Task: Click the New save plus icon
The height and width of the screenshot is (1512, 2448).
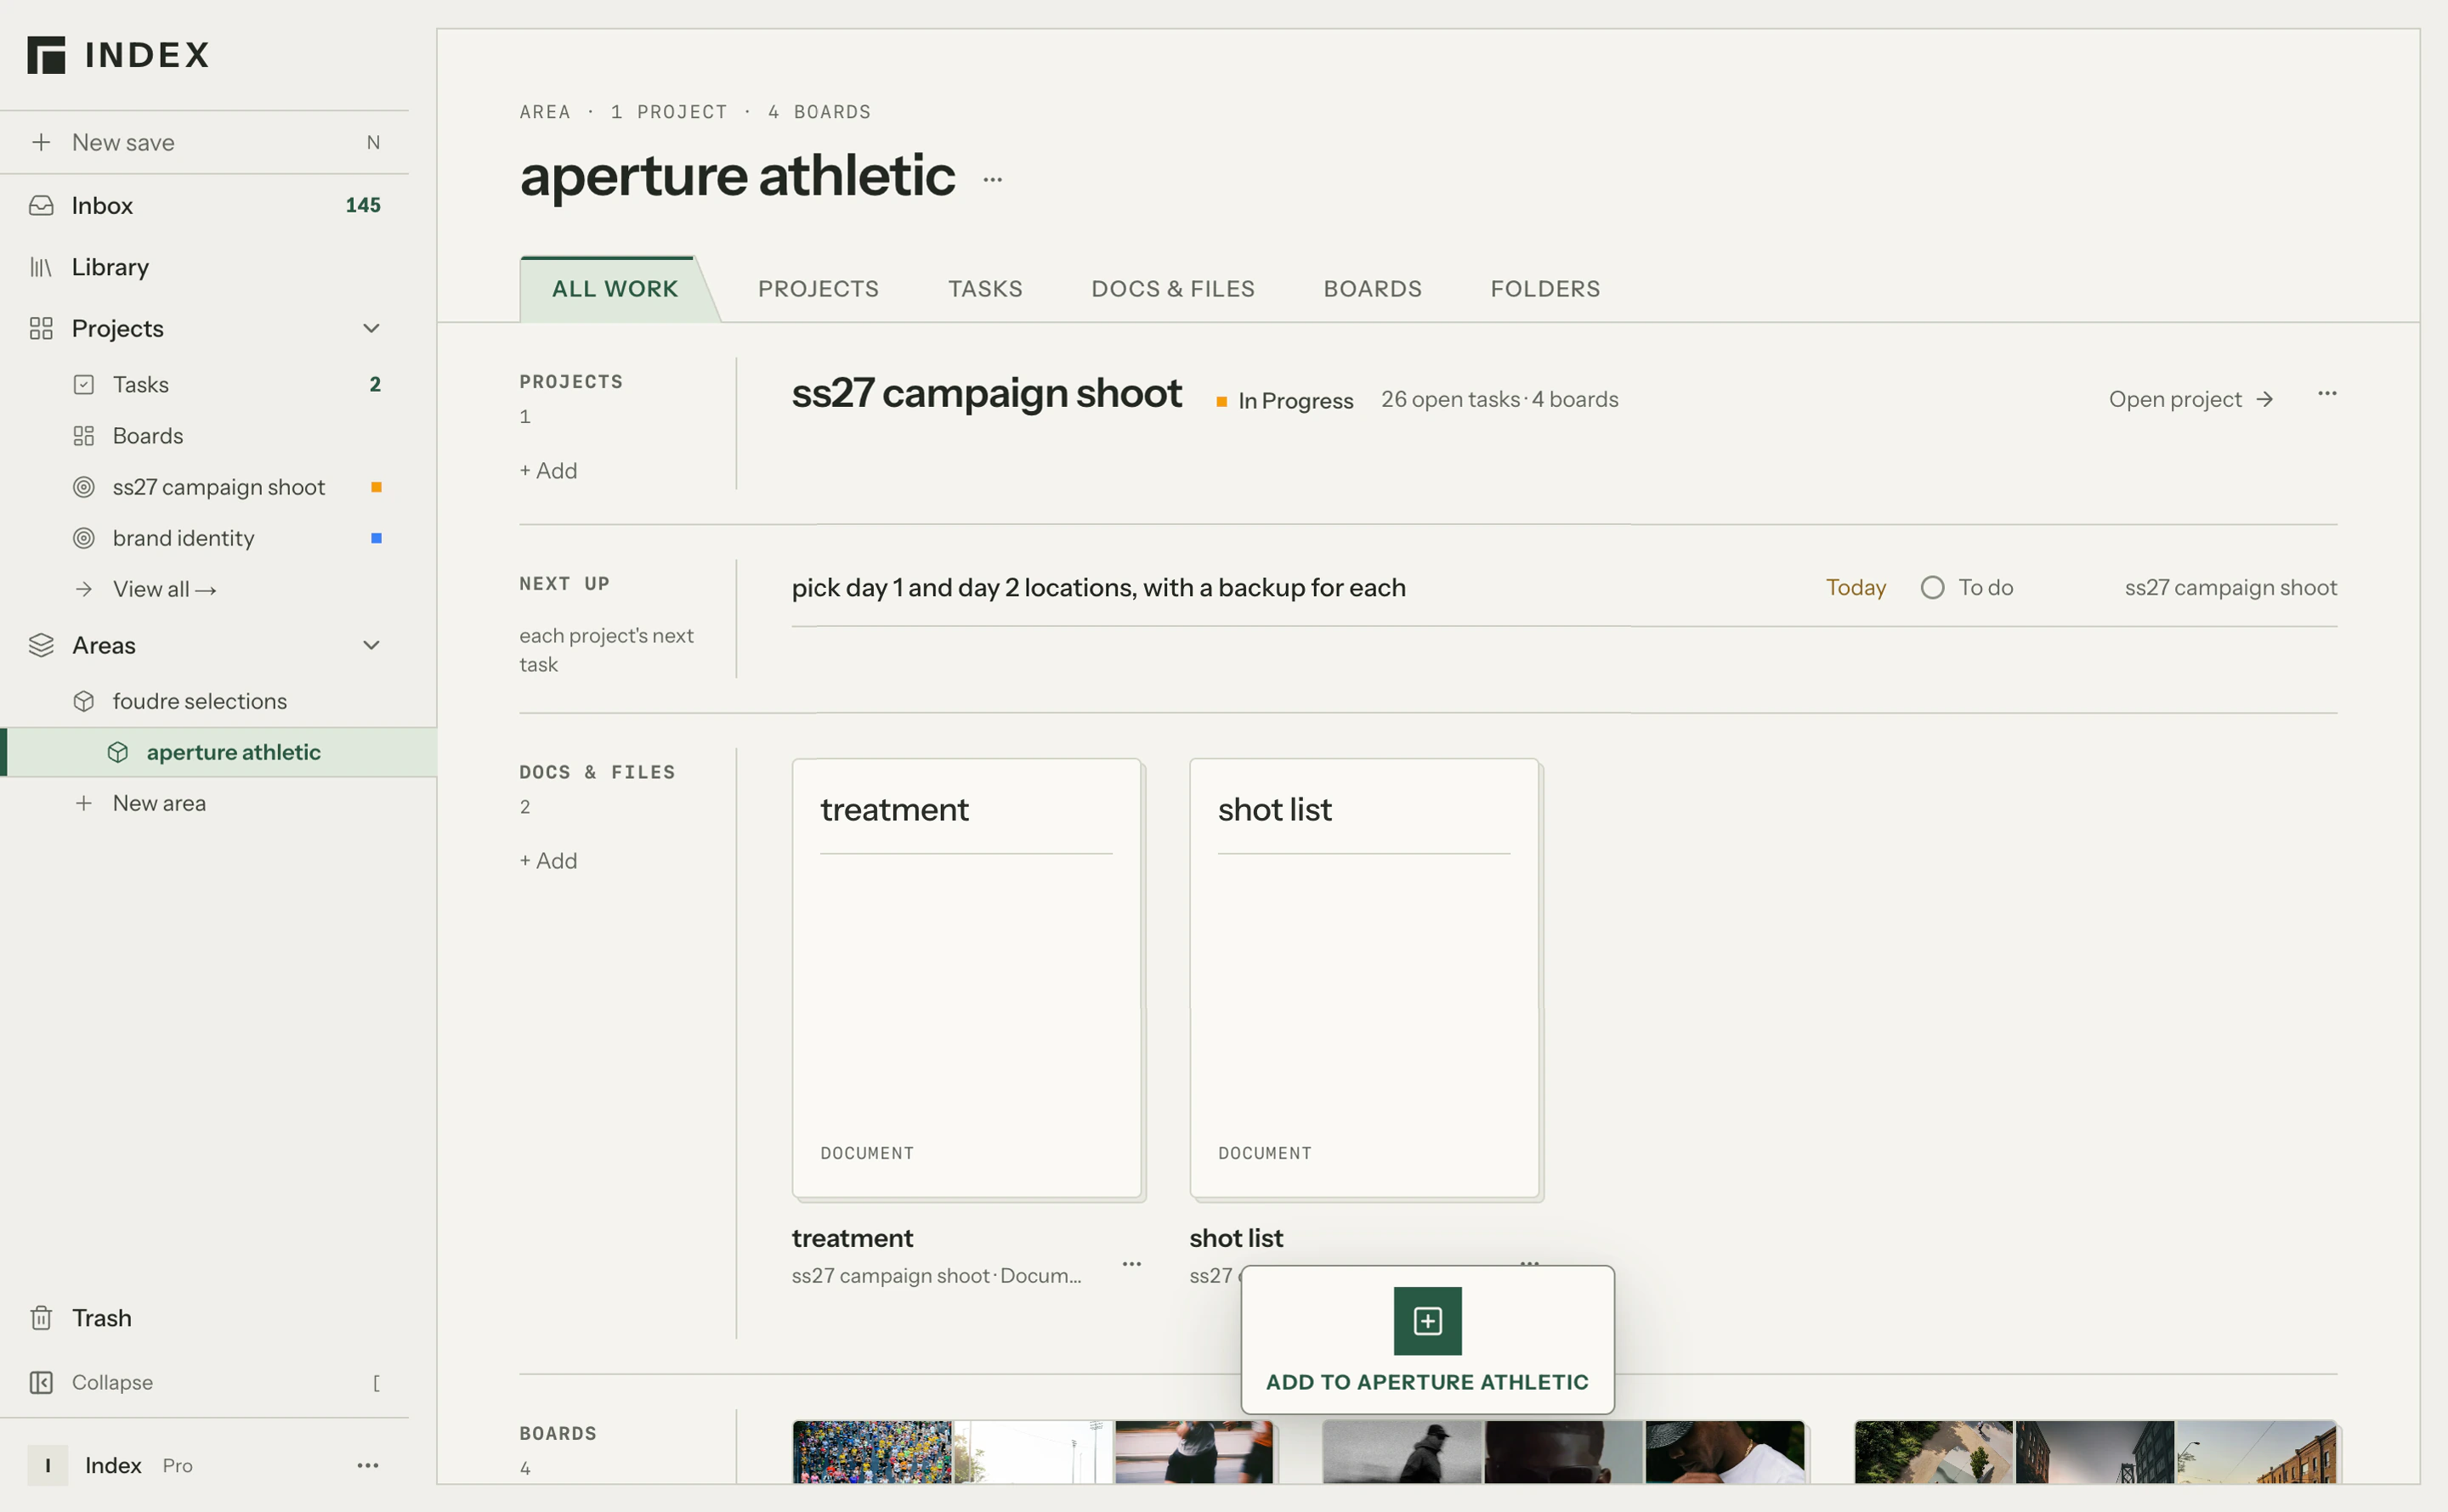Action: [x=41, y=142]
